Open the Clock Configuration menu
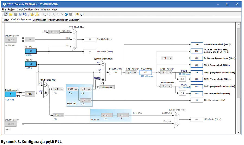Screen dimensions: 244x145 [x=28, y=9]
